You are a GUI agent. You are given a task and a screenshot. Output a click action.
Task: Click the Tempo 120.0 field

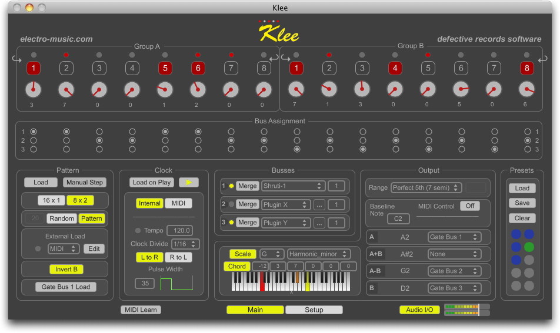[x=179, y=230]
